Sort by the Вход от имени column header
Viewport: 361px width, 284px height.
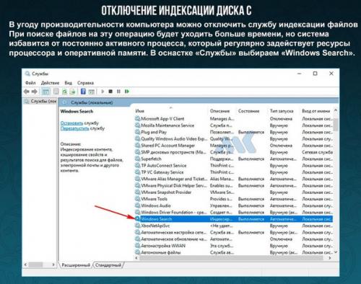click(316, 111)
